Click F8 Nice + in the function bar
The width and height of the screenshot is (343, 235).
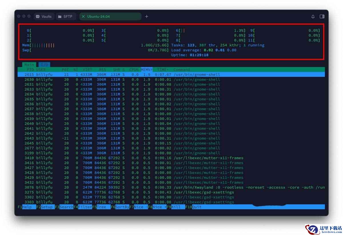pos(157,207)
